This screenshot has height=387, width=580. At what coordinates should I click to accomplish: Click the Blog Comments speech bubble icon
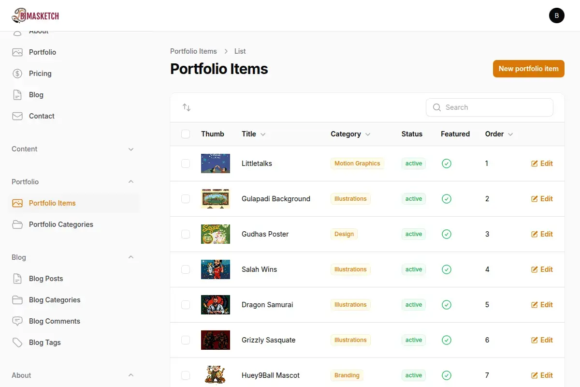17,321
